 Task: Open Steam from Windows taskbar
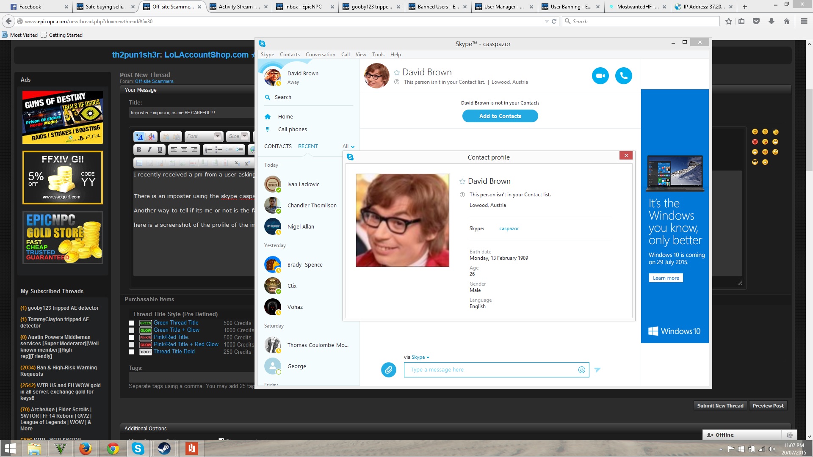coord(164,449)
